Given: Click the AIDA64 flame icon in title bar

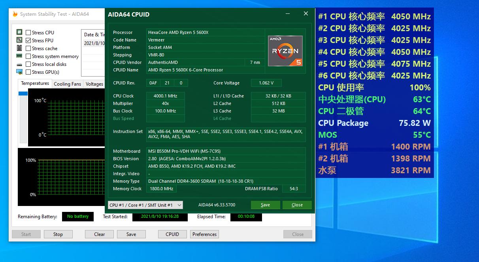Looking at the screenshot, I should pos(15,14).
